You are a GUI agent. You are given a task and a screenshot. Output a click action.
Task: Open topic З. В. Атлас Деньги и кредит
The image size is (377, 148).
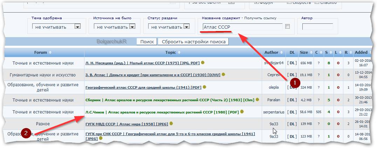[153, 75]
